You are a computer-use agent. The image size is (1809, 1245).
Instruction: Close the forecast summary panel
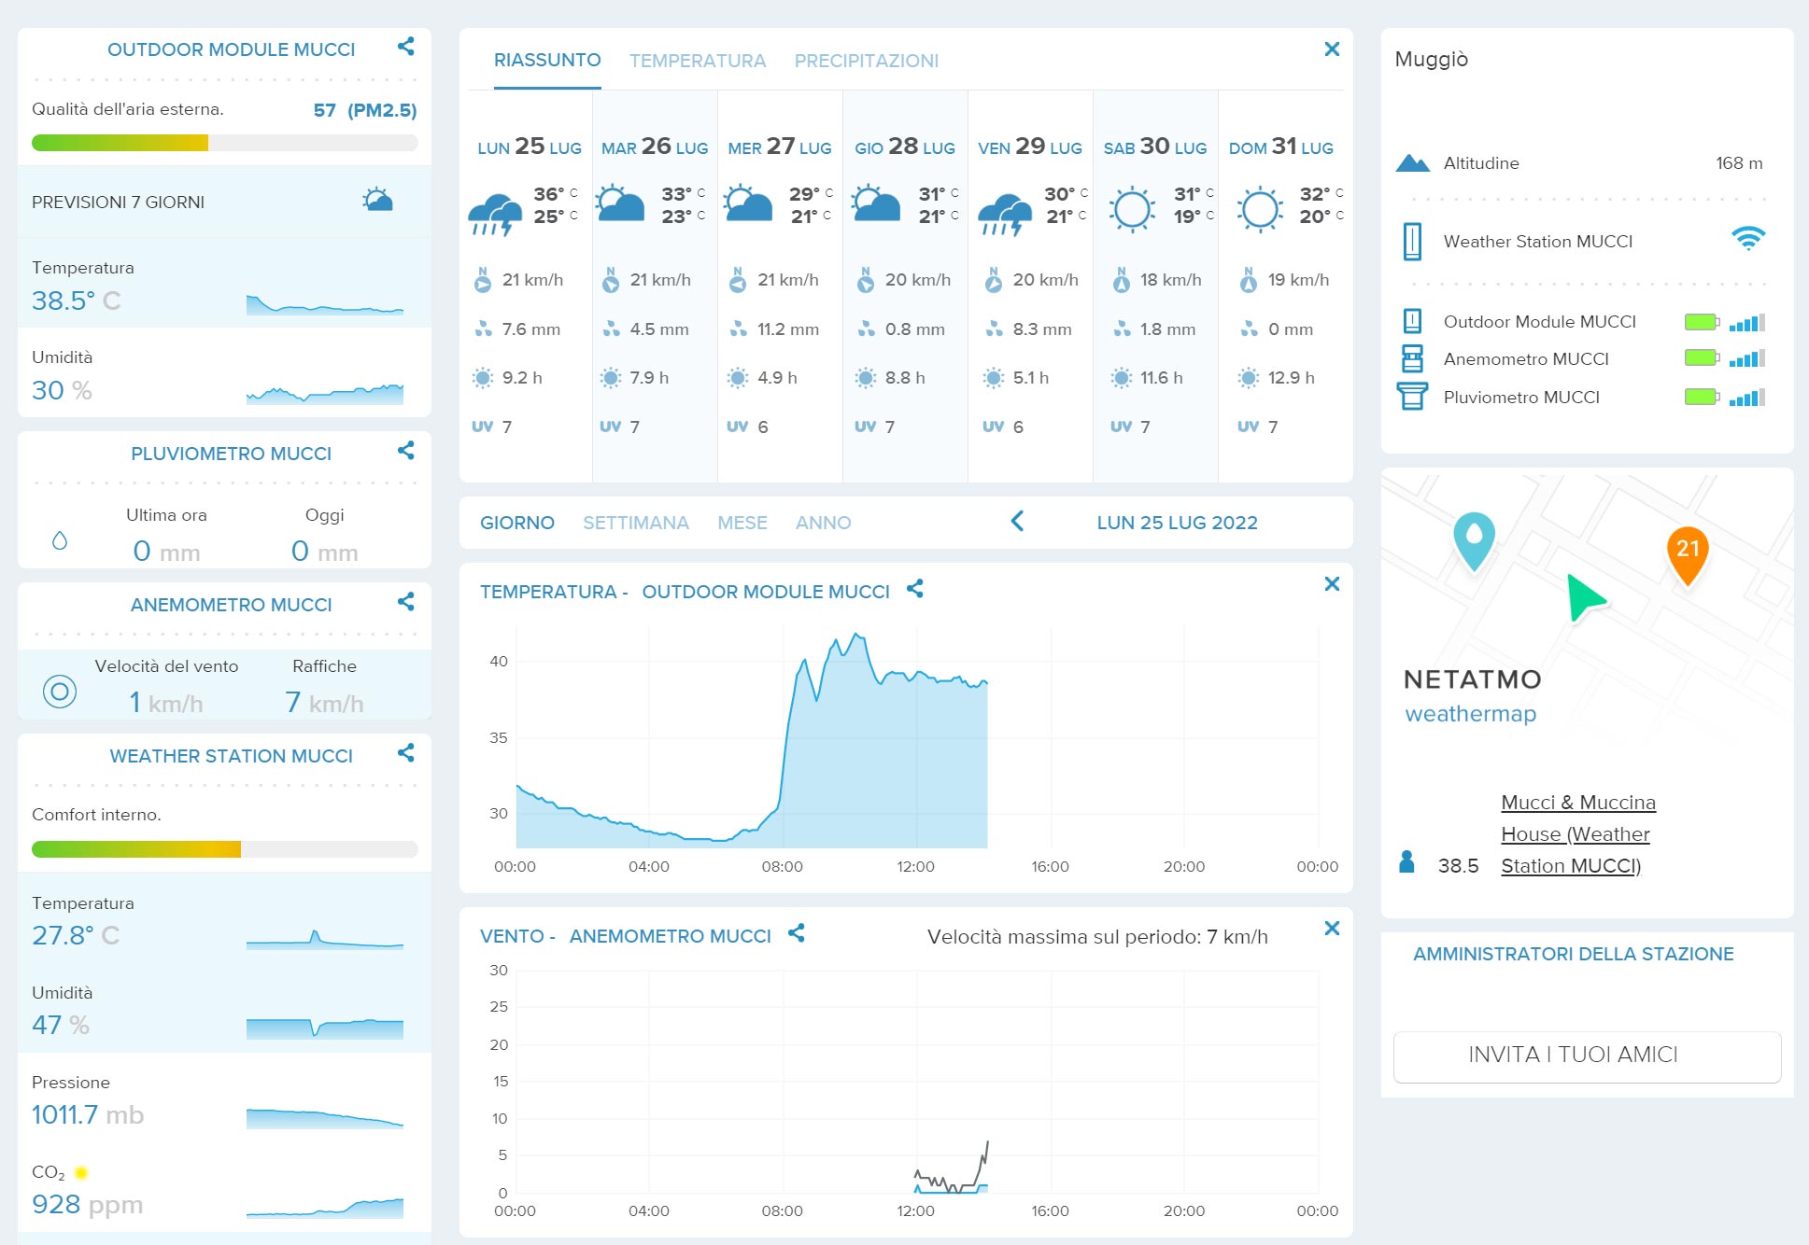point(1332,49)
